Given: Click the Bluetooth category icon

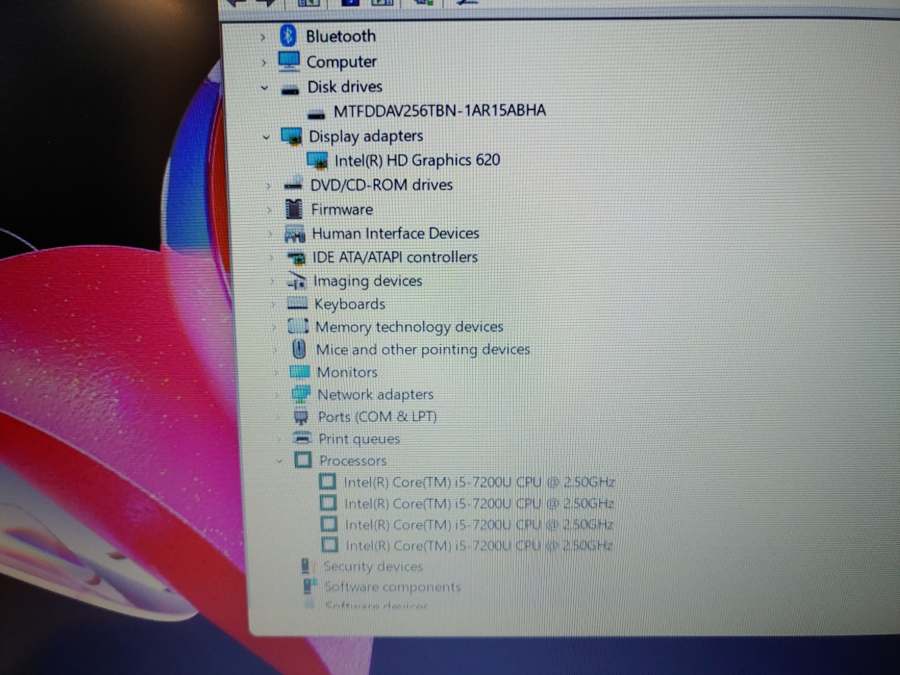Looking at the screenshot, I should pyautogui.click(x=287, y=36).
